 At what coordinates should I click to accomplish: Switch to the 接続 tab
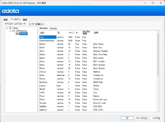6,20
